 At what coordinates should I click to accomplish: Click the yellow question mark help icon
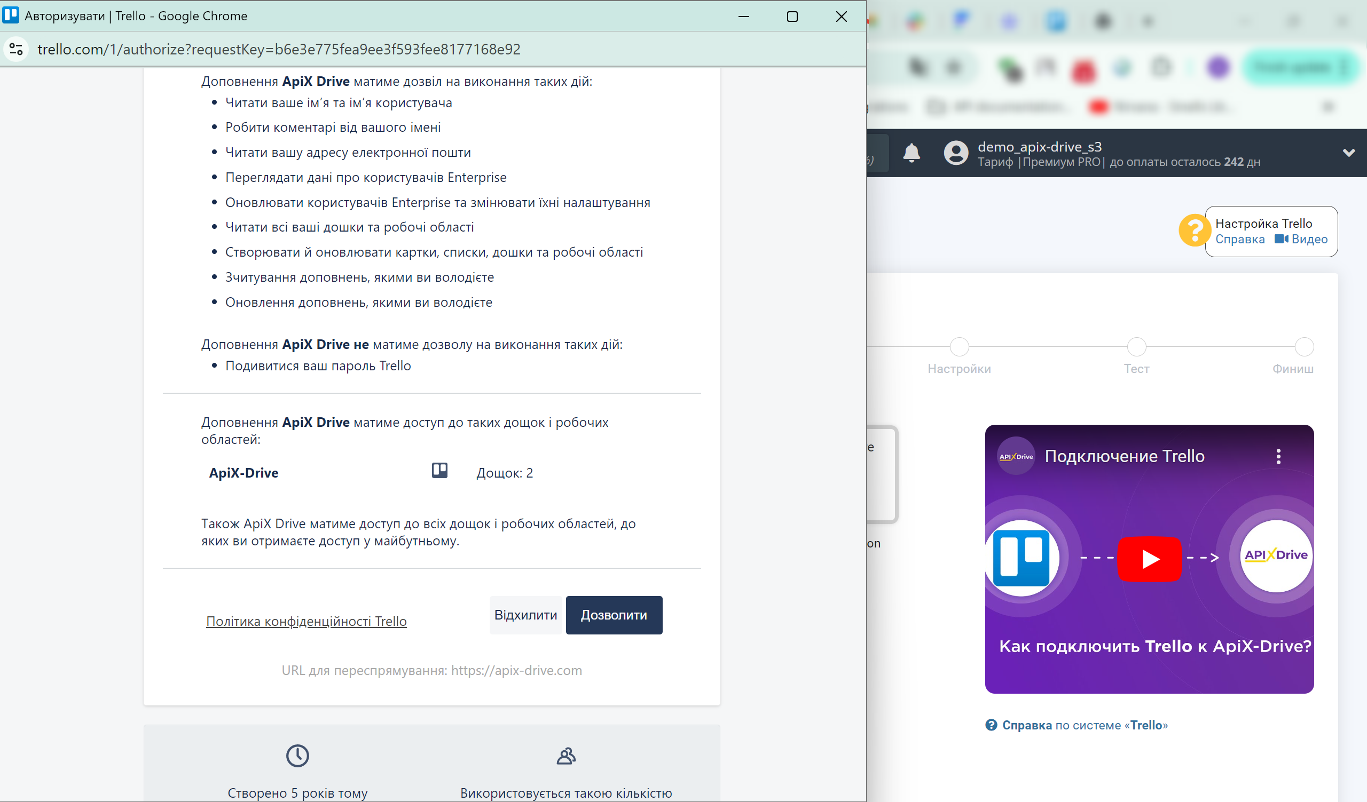tap(1194, 231)
